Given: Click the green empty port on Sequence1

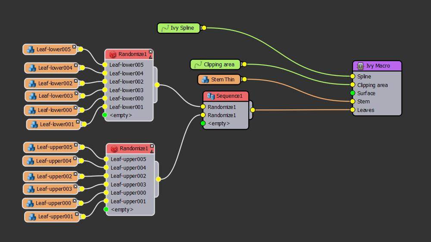Looking at the screenshot, I should [x=203, y=124].
